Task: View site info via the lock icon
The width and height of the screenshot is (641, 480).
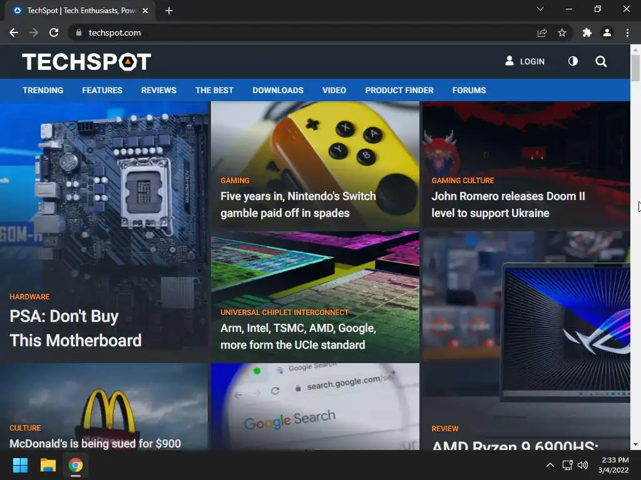Action: coord(79,32)
